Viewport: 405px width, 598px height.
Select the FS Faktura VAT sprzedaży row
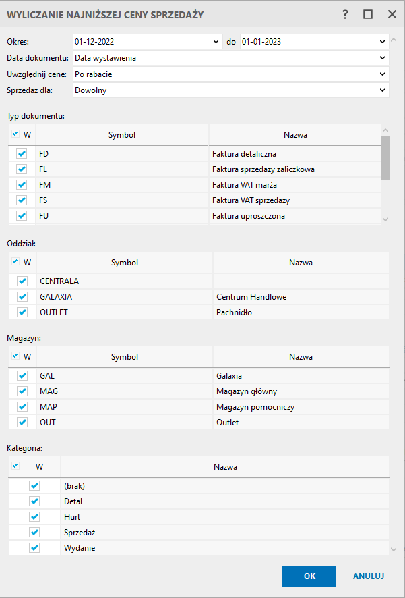tap(194, 200)
